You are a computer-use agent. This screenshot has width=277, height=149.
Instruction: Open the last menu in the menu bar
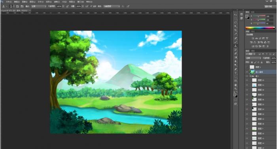[89, 2]
